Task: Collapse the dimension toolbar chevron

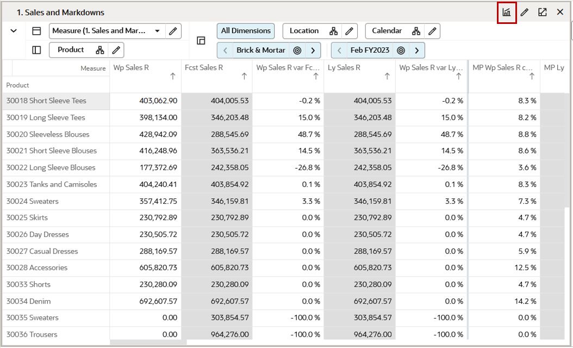Action: 14,30
